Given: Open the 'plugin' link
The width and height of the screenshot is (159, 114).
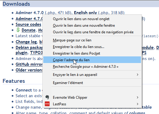Looking at the screenshot, I should click(22, 53).
